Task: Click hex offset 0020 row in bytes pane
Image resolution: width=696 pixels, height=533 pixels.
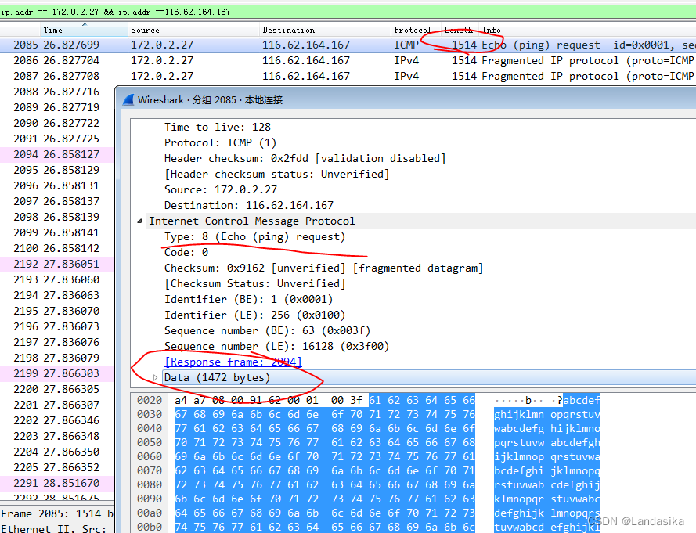Action: coord(150,400)
